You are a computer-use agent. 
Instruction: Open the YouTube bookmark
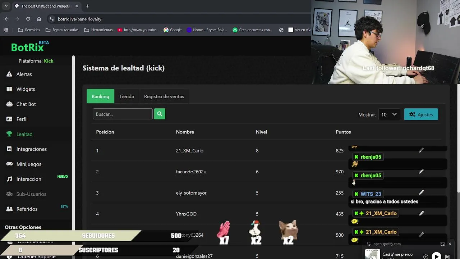[x=138, y=30]
